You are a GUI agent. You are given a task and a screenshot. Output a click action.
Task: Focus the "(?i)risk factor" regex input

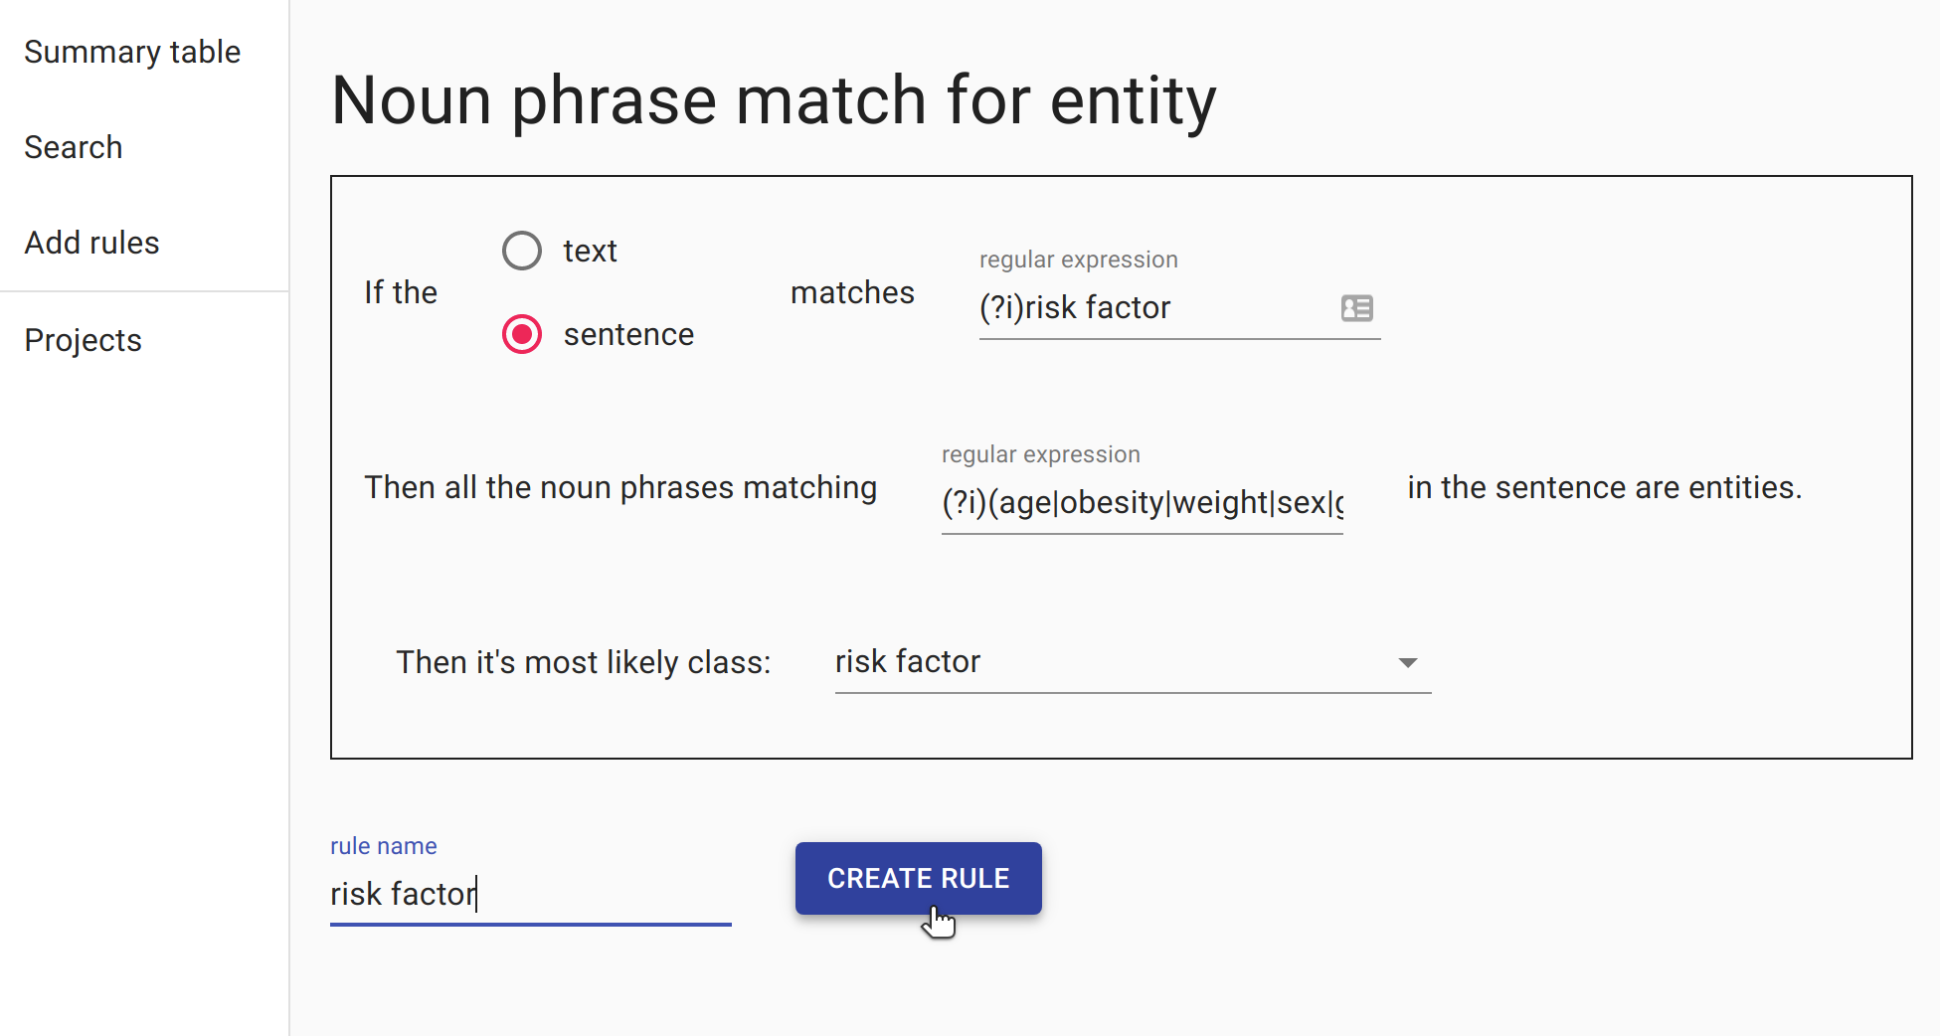[1153, 308]
